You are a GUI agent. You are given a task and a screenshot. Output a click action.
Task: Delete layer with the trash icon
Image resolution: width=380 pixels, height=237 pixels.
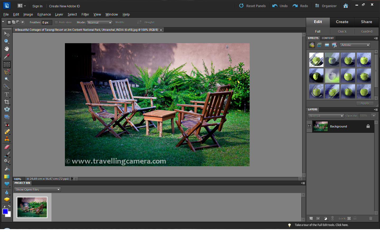pos(371,219)
